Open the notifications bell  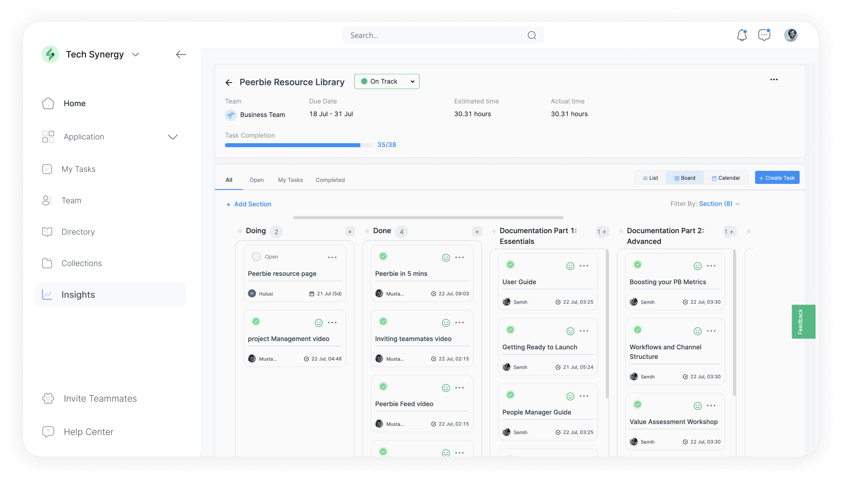[742, 35]
